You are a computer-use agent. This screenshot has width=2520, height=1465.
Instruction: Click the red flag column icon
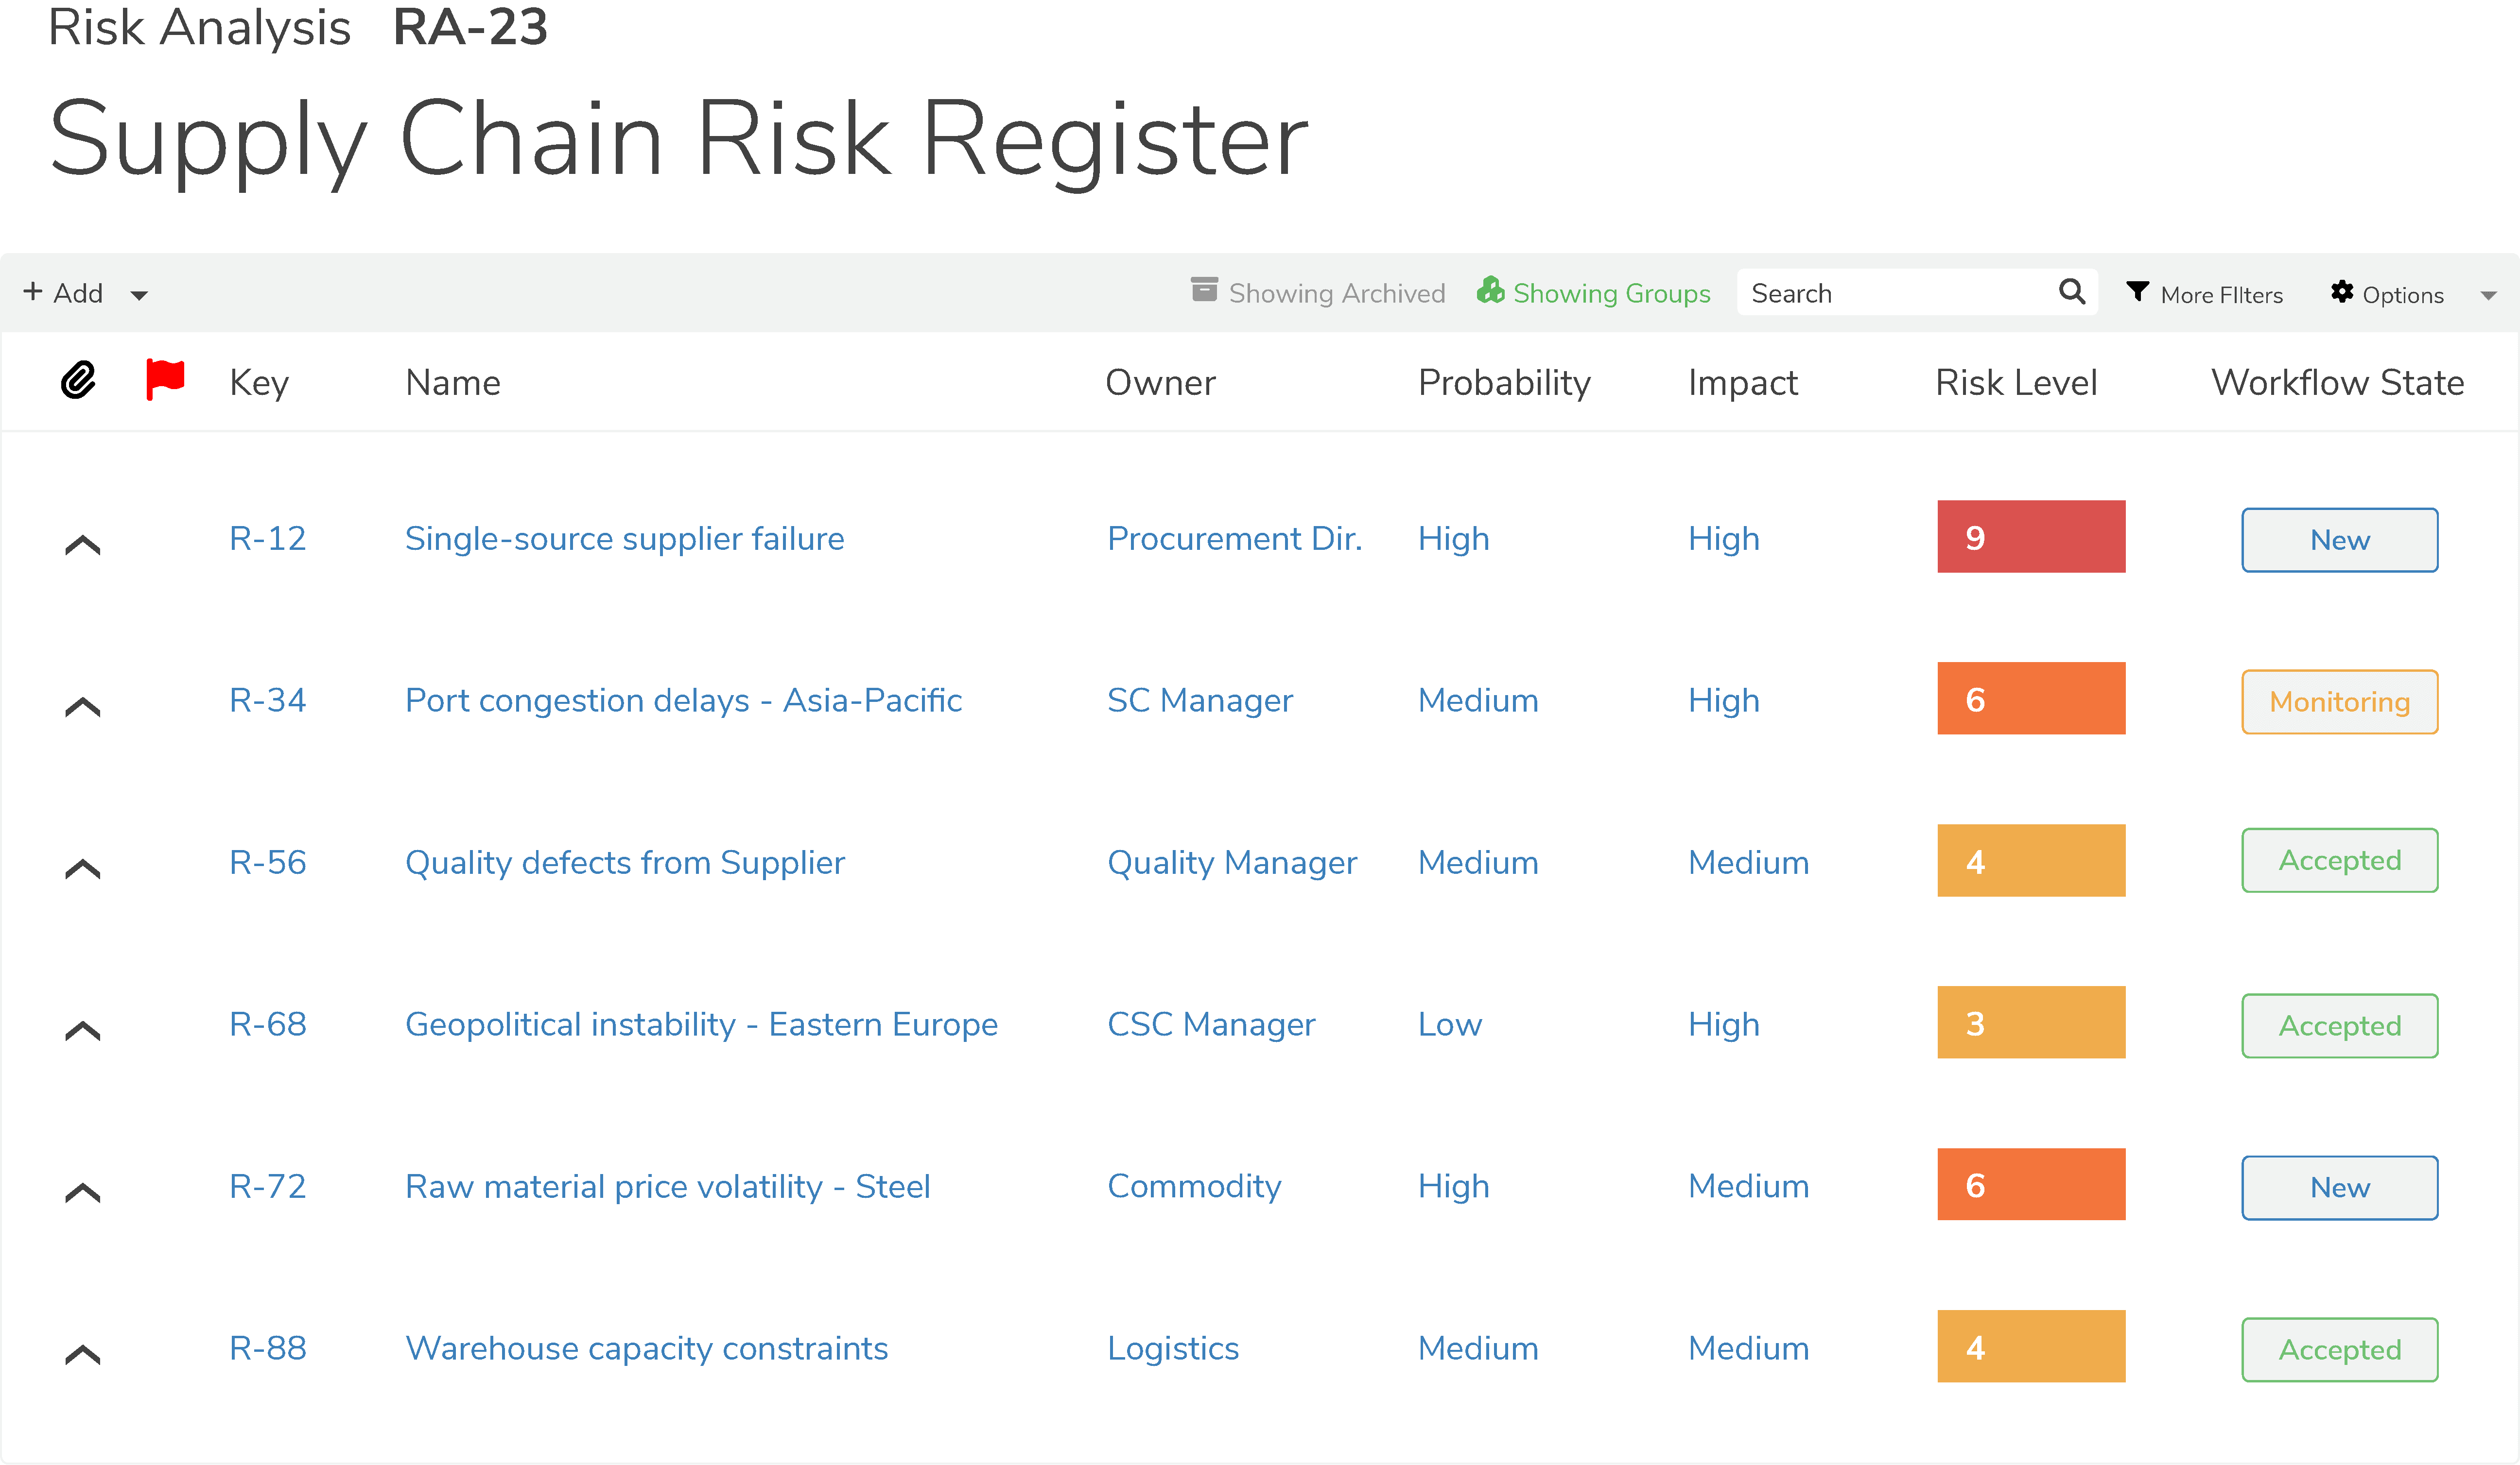[x=165, y=379]
